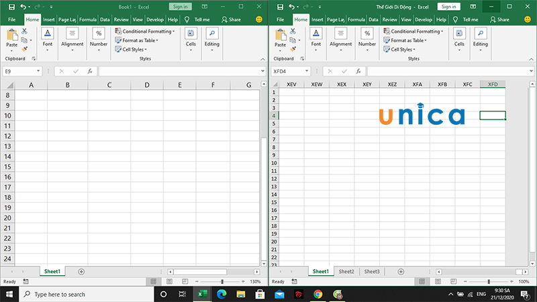Add a new sheet in Book1 window

[x=81, y=272]
